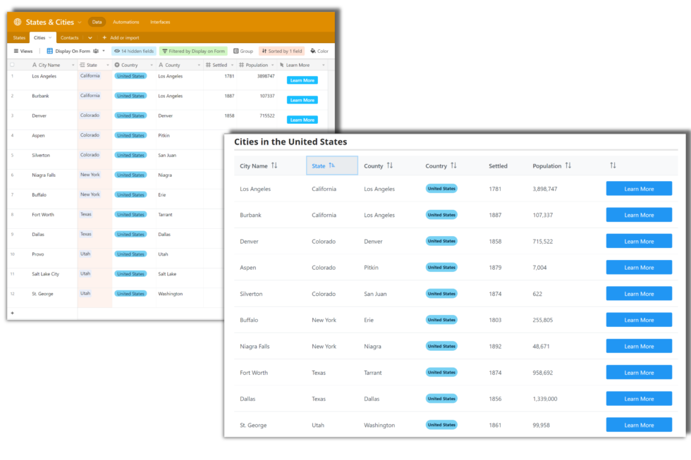Open the City Name field options menu
Viewport: 691px width, 460px height.
[x=73, y=64]
